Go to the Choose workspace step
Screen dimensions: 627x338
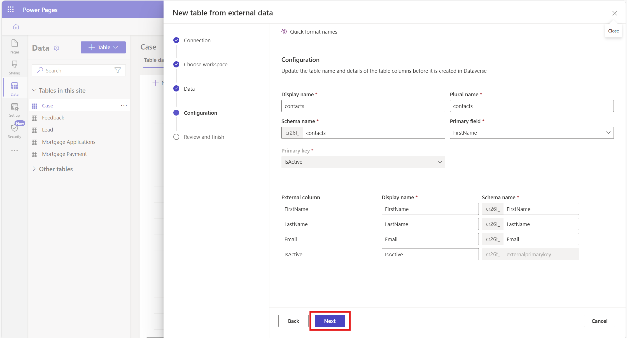pyautogui.click(x=205, y=64)
